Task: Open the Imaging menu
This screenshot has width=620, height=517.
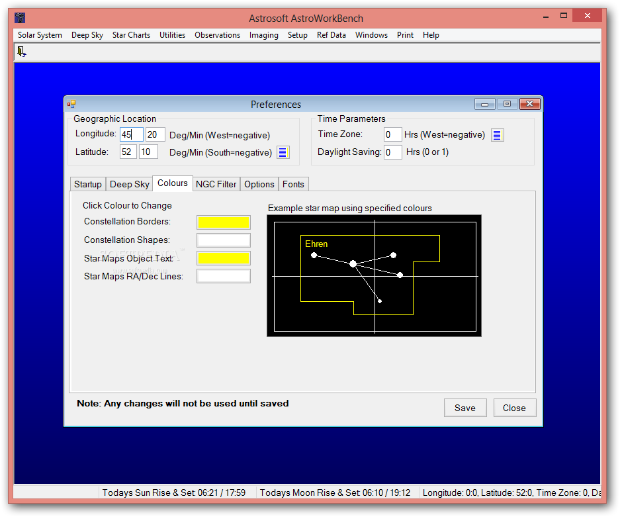Action: coord(264,35)
